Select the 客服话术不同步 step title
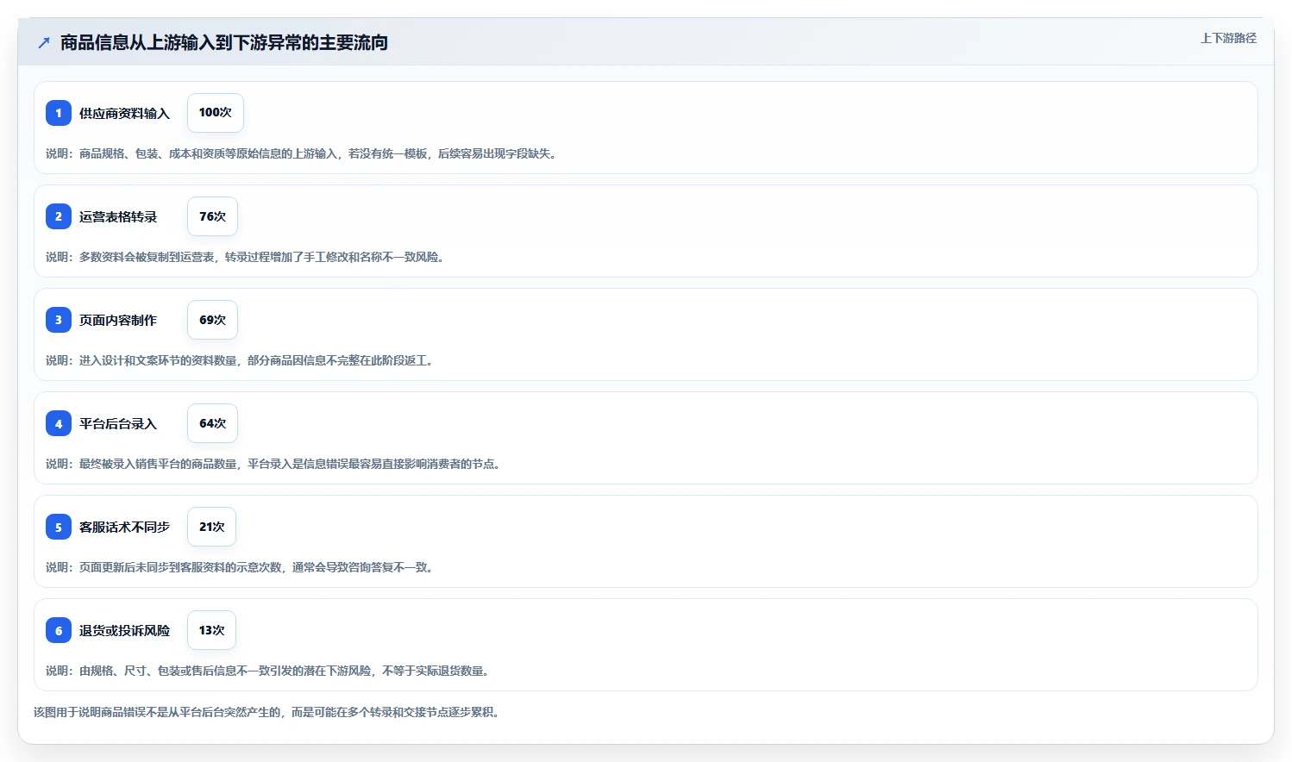The image size is (1292, 762). pos(124,527)
